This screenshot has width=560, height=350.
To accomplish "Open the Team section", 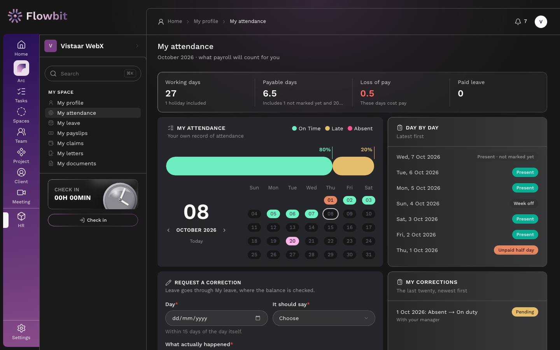I will click(x=21, y=136).
